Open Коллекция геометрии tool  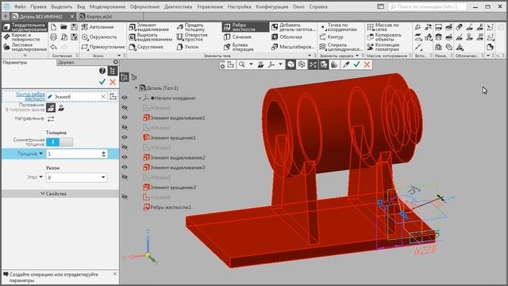(x=383, y=47)
